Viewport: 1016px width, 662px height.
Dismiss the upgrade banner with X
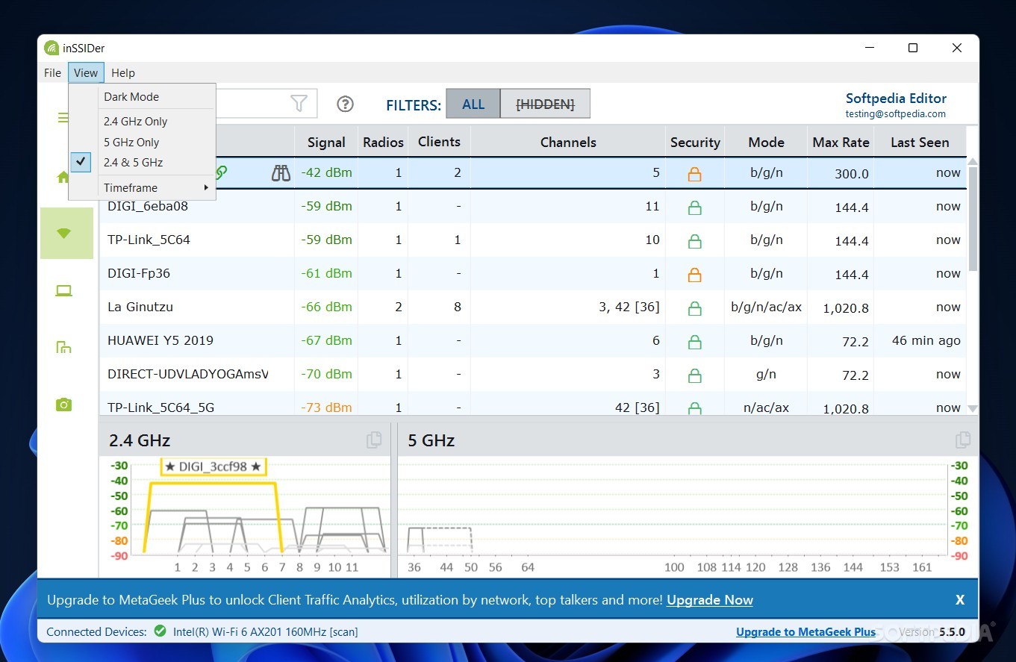pyautogui.click(x=960, y=600)
